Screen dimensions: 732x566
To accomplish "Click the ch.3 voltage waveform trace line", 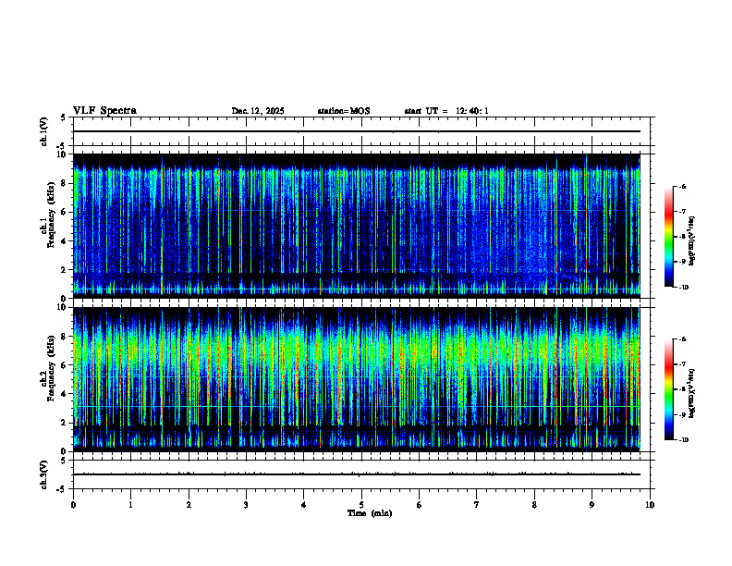I will point(357,474).
